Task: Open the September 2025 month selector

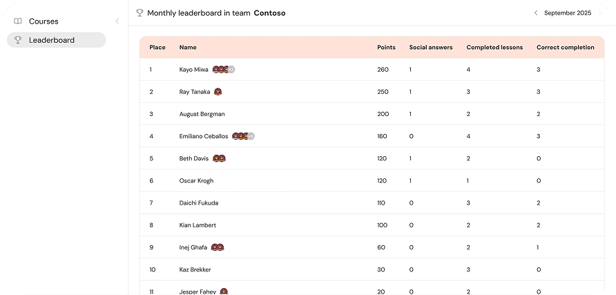Action: 568,12
